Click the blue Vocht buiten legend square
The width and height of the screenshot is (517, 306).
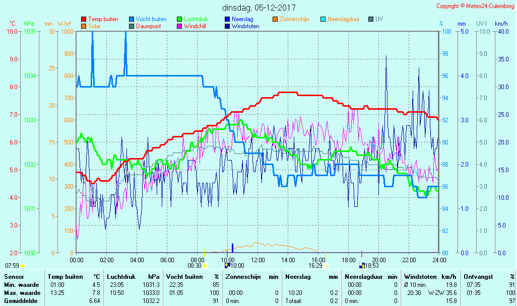[x=132, y=19]
